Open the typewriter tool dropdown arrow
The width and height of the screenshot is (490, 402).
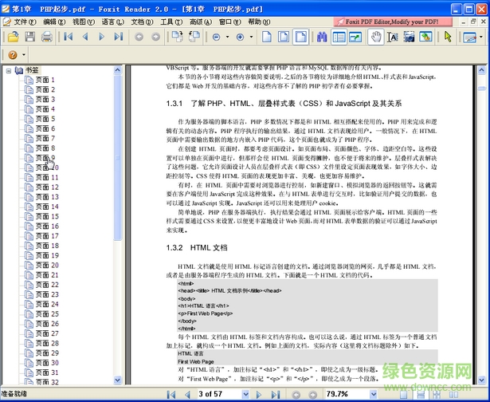tap(480, 37)
